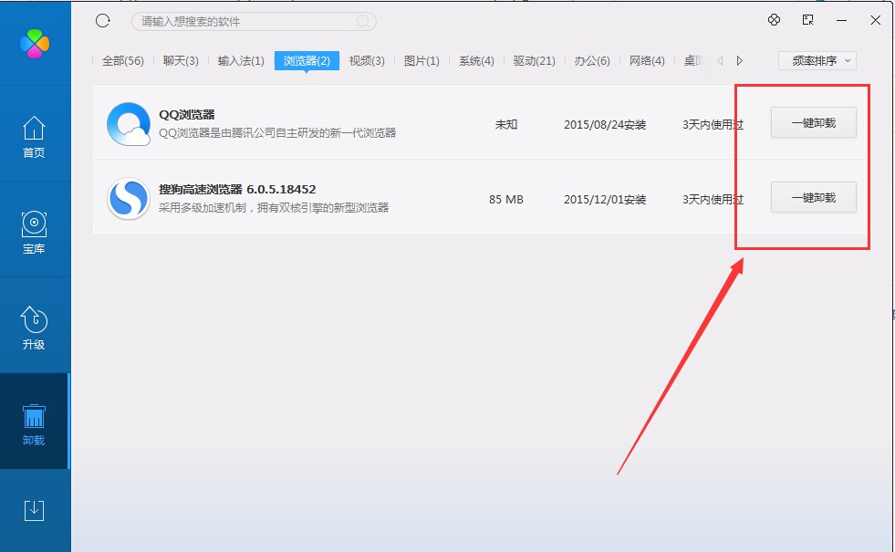Click the four-leaf clover app logo
The width and height of the screenshot is (895, 552).
[x=35, y=44]
